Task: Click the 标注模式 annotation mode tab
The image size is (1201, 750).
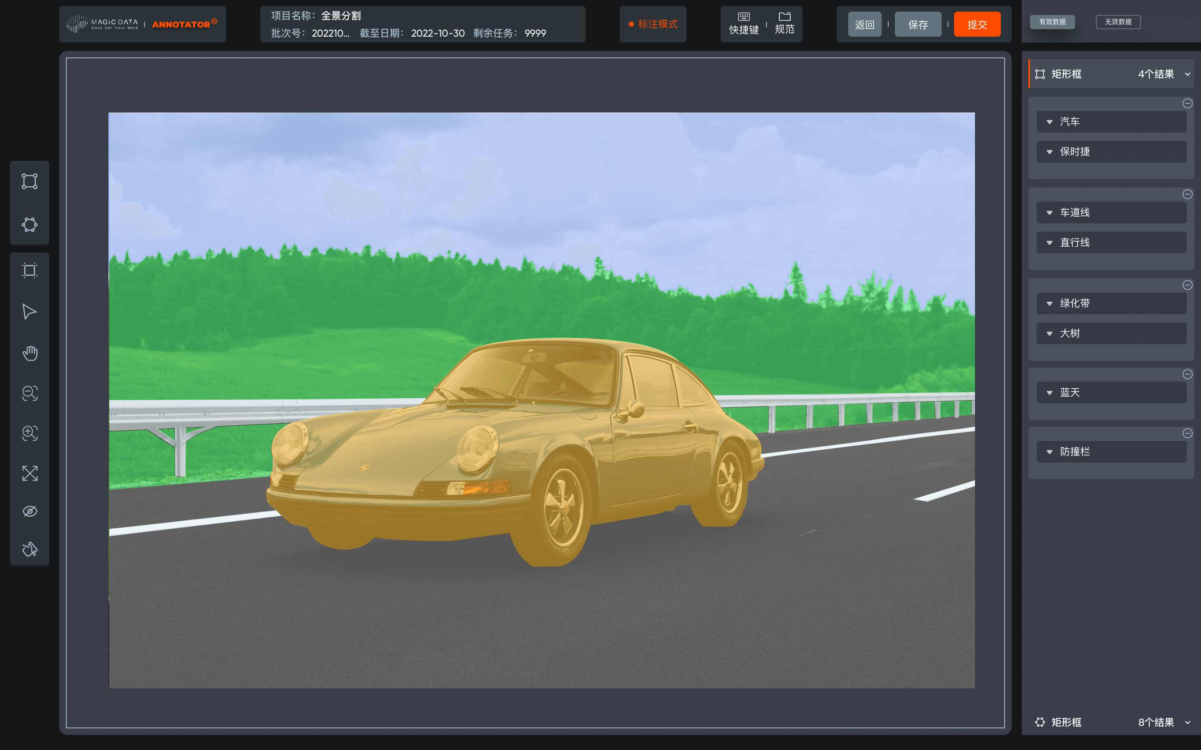Action: (x=653, y=24)
